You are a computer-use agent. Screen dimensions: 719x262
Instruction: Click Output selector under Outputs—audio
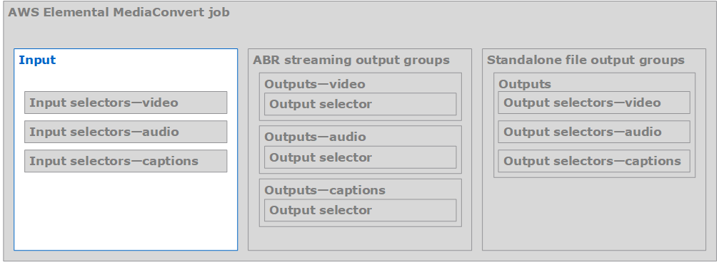coord(361,157)
